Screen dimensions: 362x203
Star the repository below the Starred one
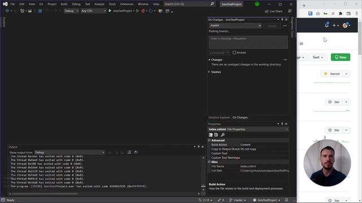click(334, 102)
